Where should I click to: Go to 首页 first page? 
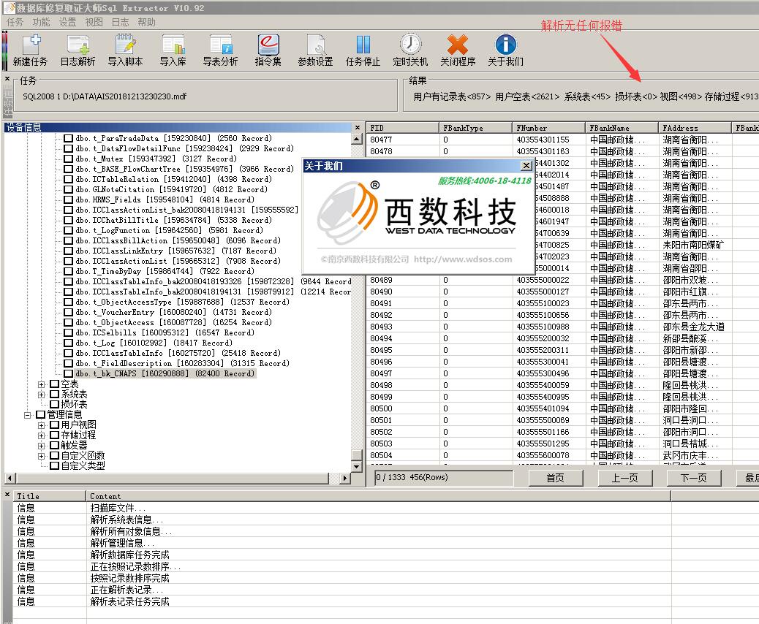tap(555, 478)
